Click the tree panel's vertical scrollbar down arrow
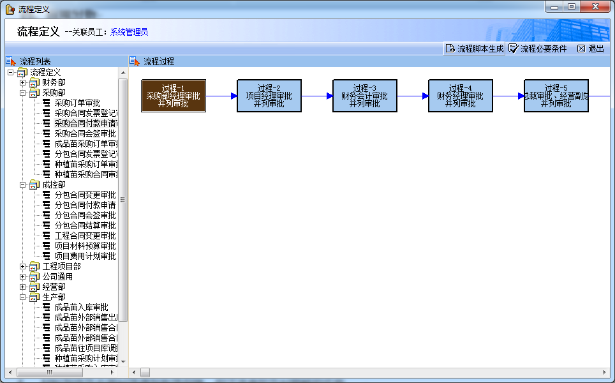This screenshot has height=383, width=615. click(123, 362)
